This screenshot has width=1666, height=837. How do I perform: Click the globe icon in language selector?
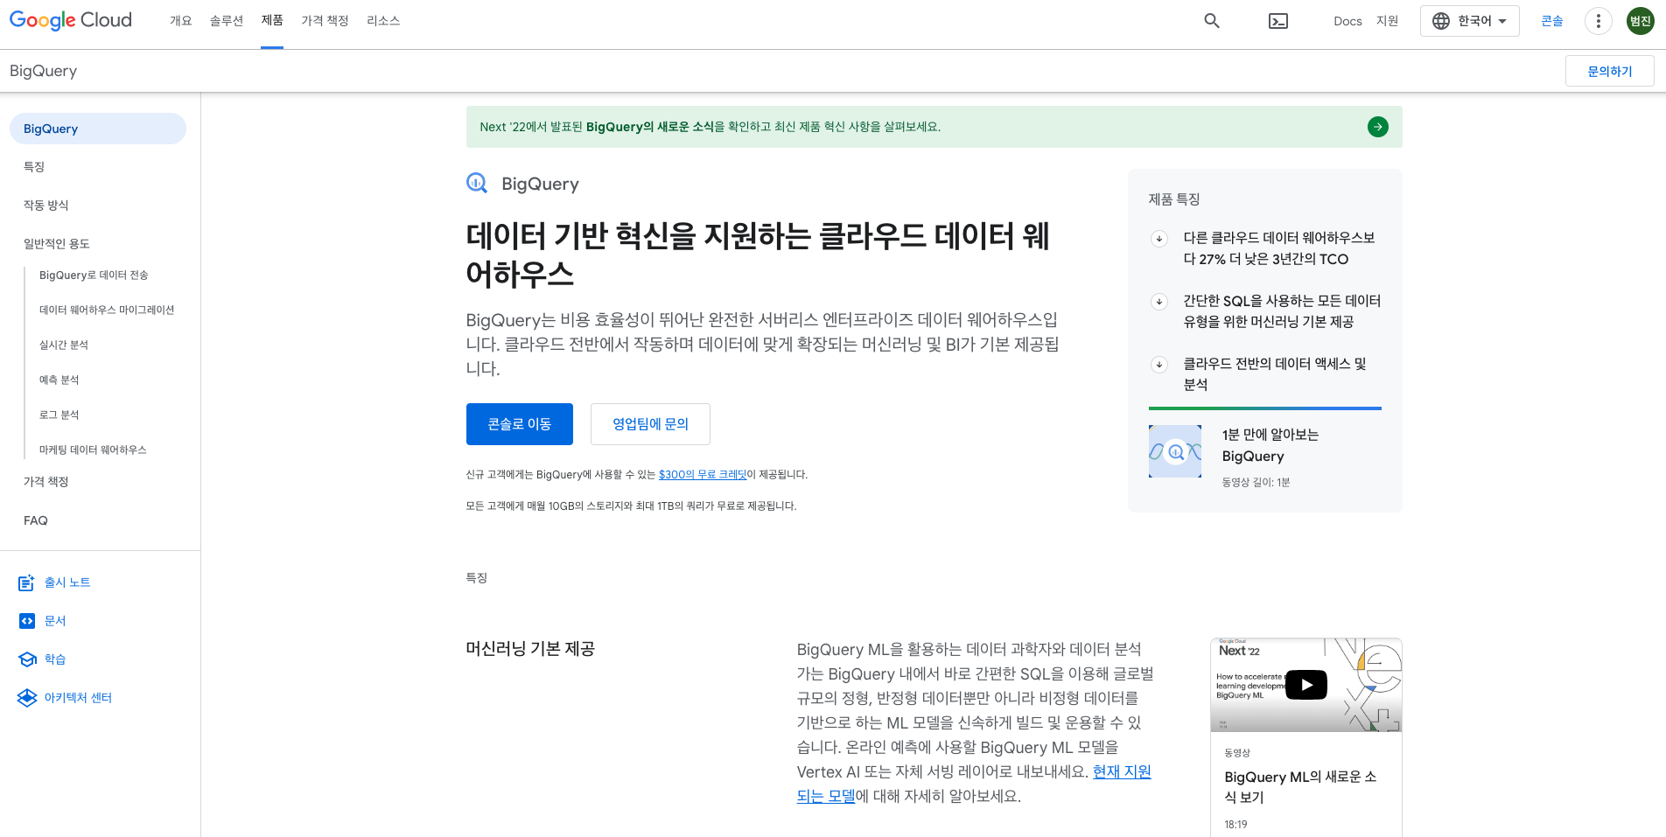tap(1441, 21)
